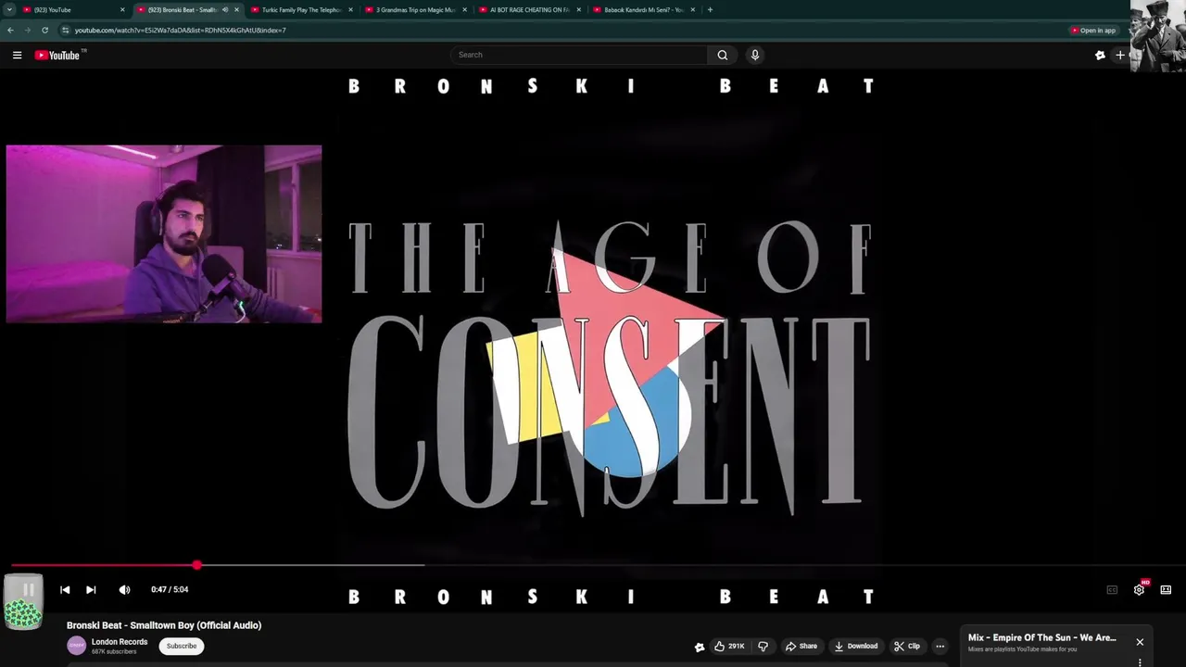Viewport: 1186px width, 667px height.
Task: Open player settings gear icon
Action: coord(1139,589)
